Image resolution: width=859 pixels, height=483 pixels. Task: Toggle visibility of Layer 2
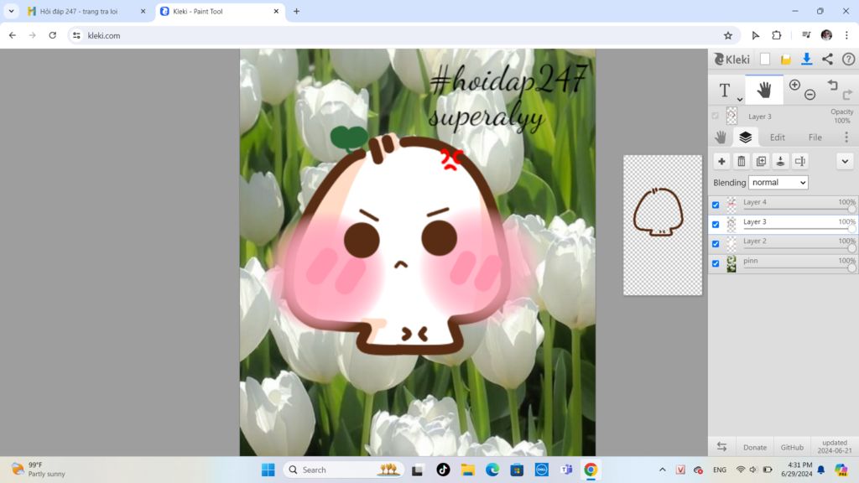pos(716,244)
